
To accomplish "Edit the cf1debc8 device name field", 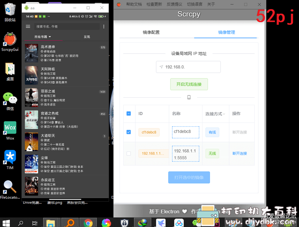I will [185, 132].
